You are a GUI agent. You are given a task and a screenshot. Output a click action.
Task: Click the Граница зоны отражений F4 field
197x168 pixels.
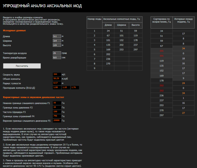click(x=57, y=116)
